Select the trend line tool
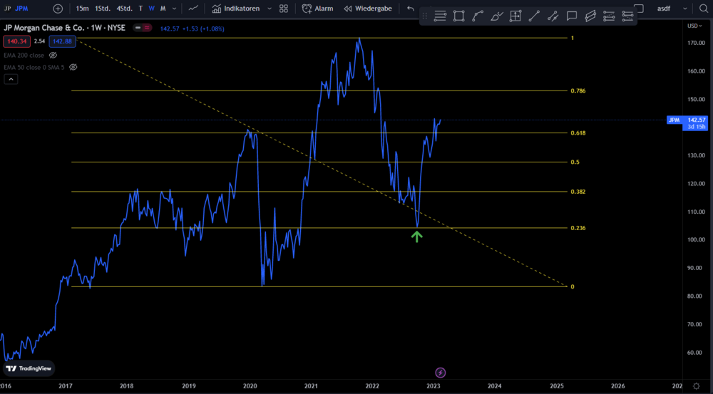 pos(534,16)
